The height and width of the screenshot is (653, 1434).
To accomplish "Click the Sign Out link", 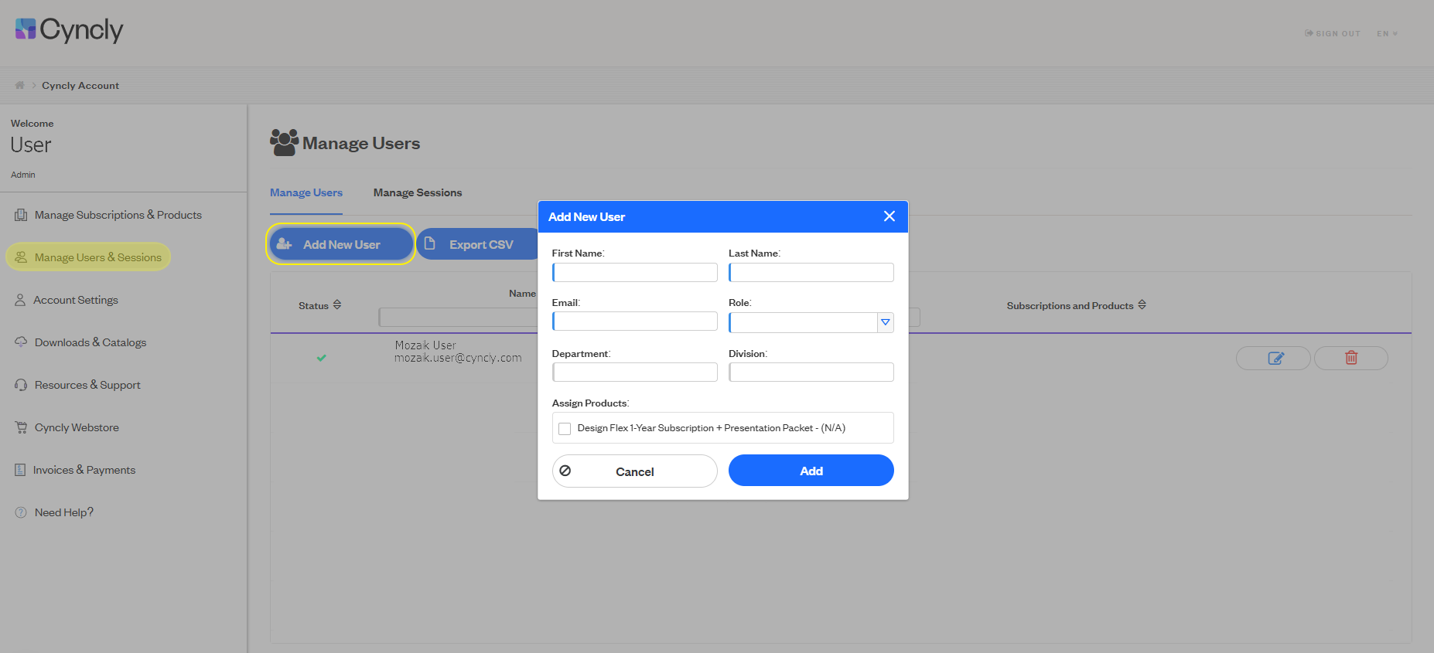I will [1333, 33].
